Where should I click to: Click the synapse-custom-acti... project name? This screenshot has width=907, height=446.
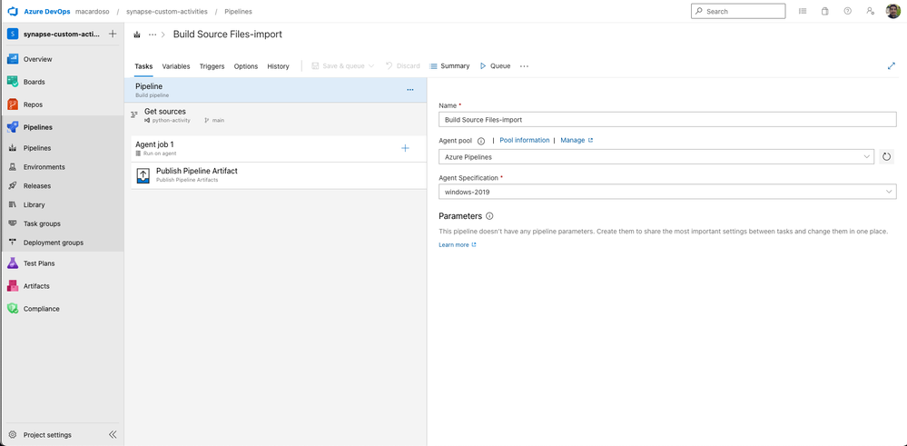point(62,35)
